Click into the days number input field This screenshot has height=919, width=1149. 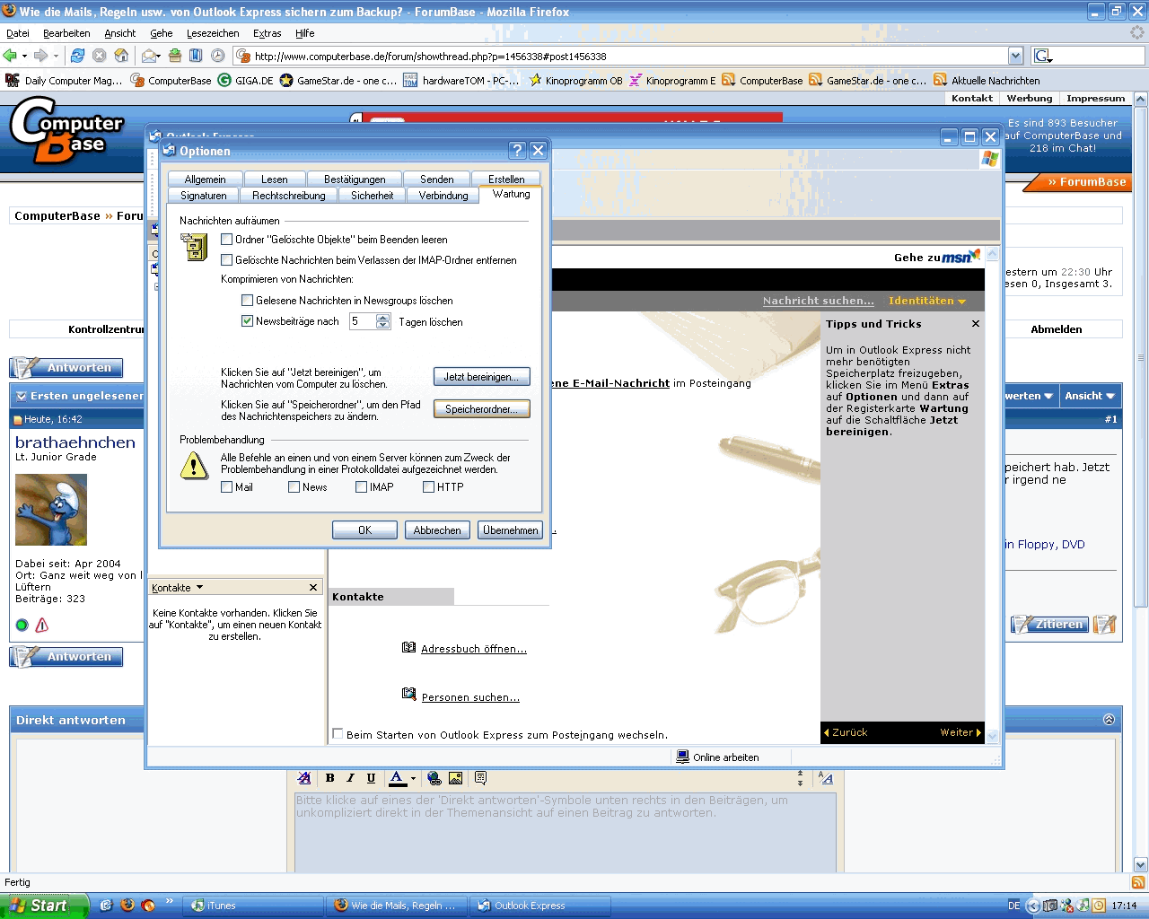(362, 321)
